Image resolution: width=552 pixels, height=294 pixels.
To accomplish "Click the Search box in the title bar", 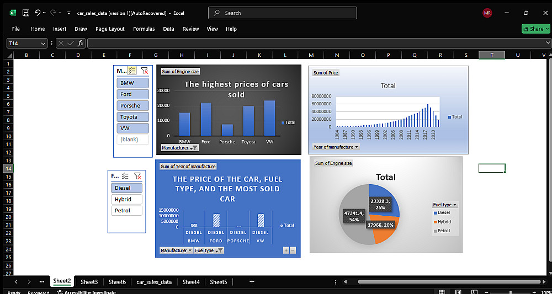I will pyautogui.click(x=282, y=13).
